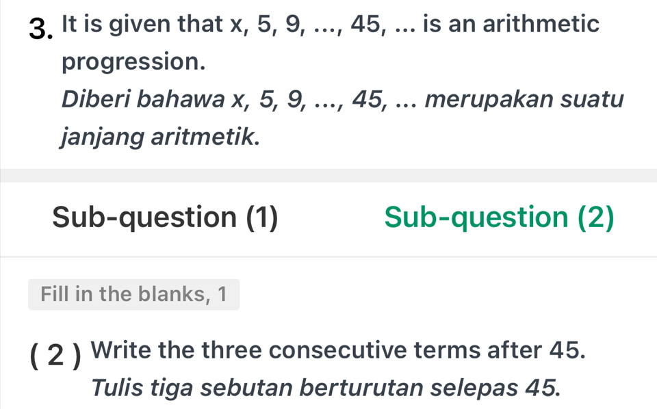Switch to the Sub-question (1) tab
The image size is (657, 409).
pyautogui.click(x=165, y=217)
